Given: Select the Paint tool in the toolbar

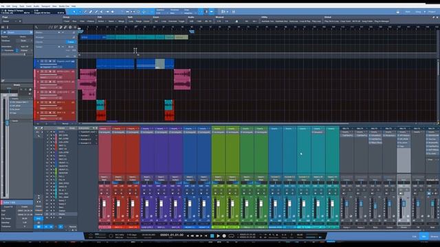Looking at the screenshot, I should [96, 12].
